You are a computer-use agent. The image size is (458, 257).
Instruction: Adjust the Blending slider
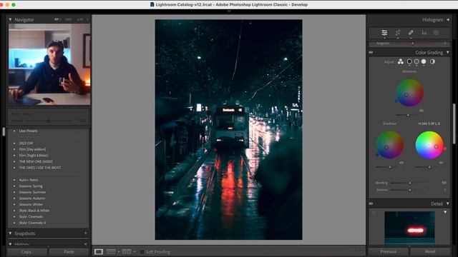click(410, 183)
